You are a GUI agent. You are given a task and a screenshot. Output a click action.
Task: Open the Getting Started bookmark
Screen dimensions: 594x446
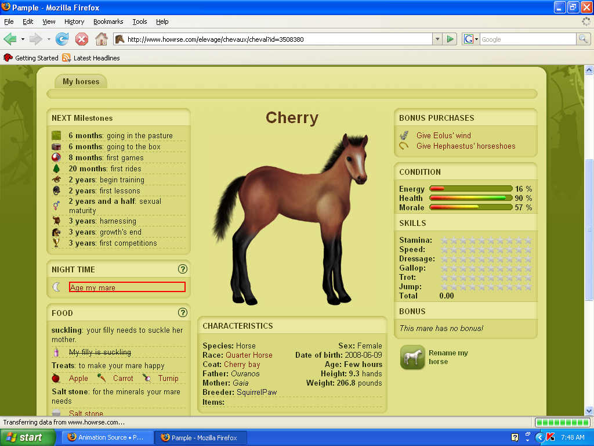[x=31, y=58]
